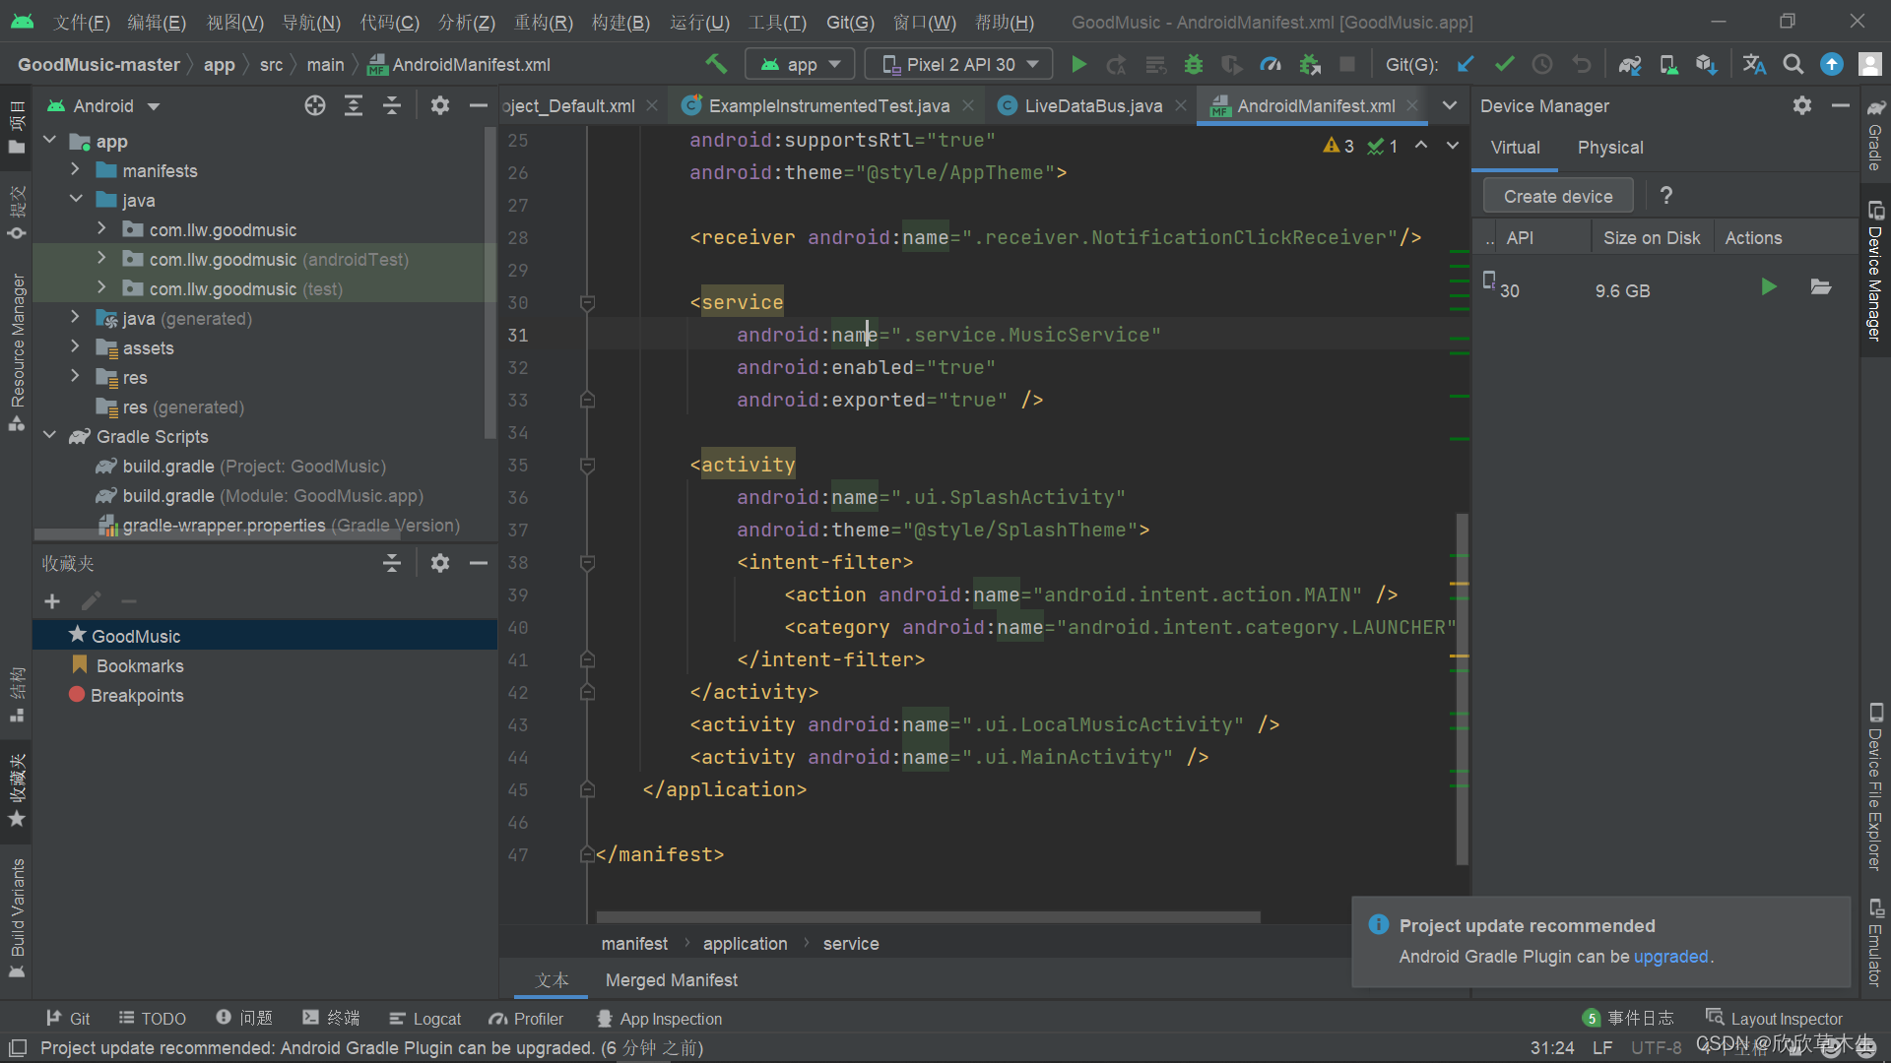Viewport: 1891px width, 1063px height.
Task: Toggle Device File Explorer side panel
Action: 1875,787
